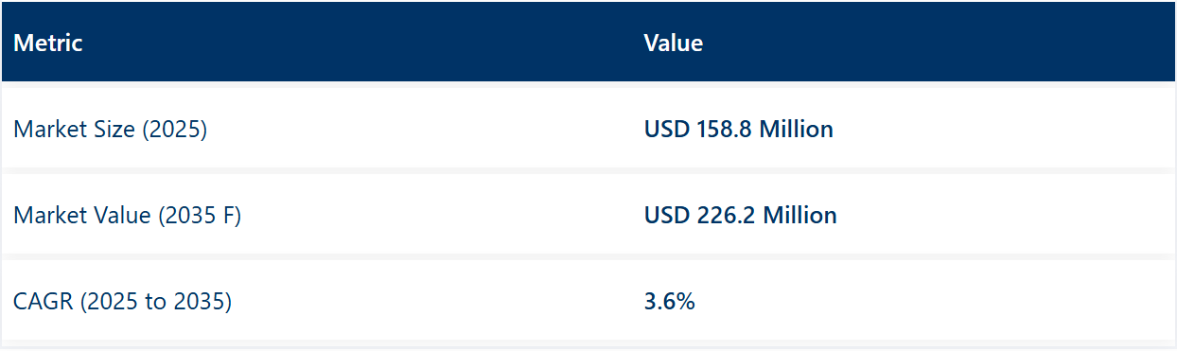Select the USD 158.8 Million value
This screenshot has height=351, width=1177.
[x=739, y=130]
